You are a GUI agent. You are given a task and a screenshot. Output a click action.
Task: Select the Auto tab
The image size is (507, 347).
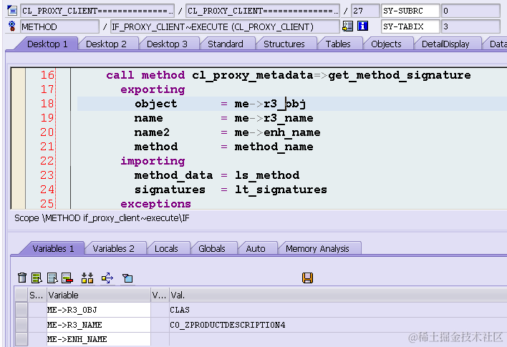[x=256, y=248]
